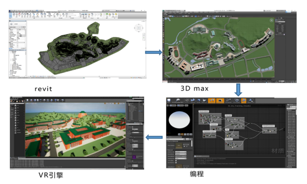Click the purple color swatch in VR engine details
Image resolution: width=307 pixels, height=184 pixels.
coord(134,157)
